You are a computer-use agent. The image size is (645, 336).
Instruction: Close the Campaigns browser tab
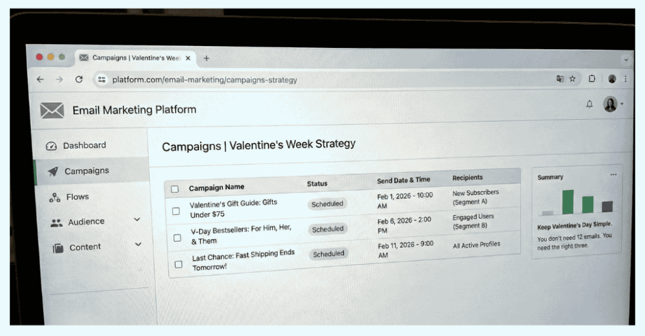click(x=188, y=58)
